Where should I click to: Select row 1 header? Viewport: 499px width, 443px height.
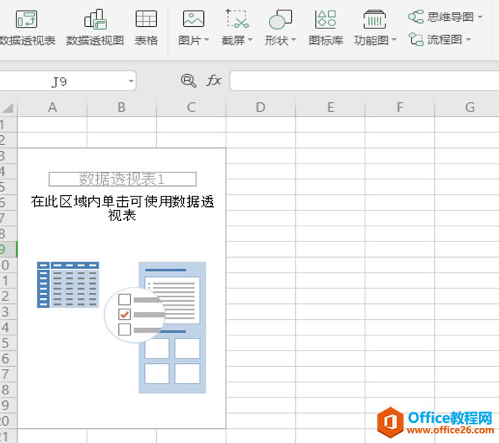[x=8, y=125]
